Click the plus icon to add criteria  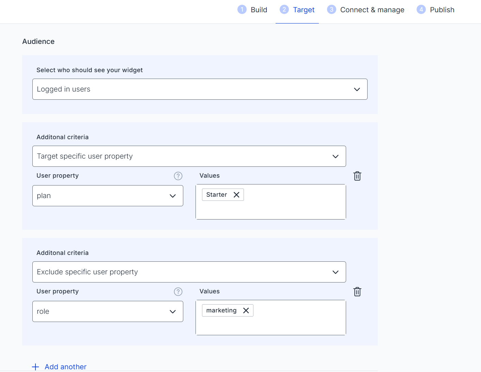35,367
